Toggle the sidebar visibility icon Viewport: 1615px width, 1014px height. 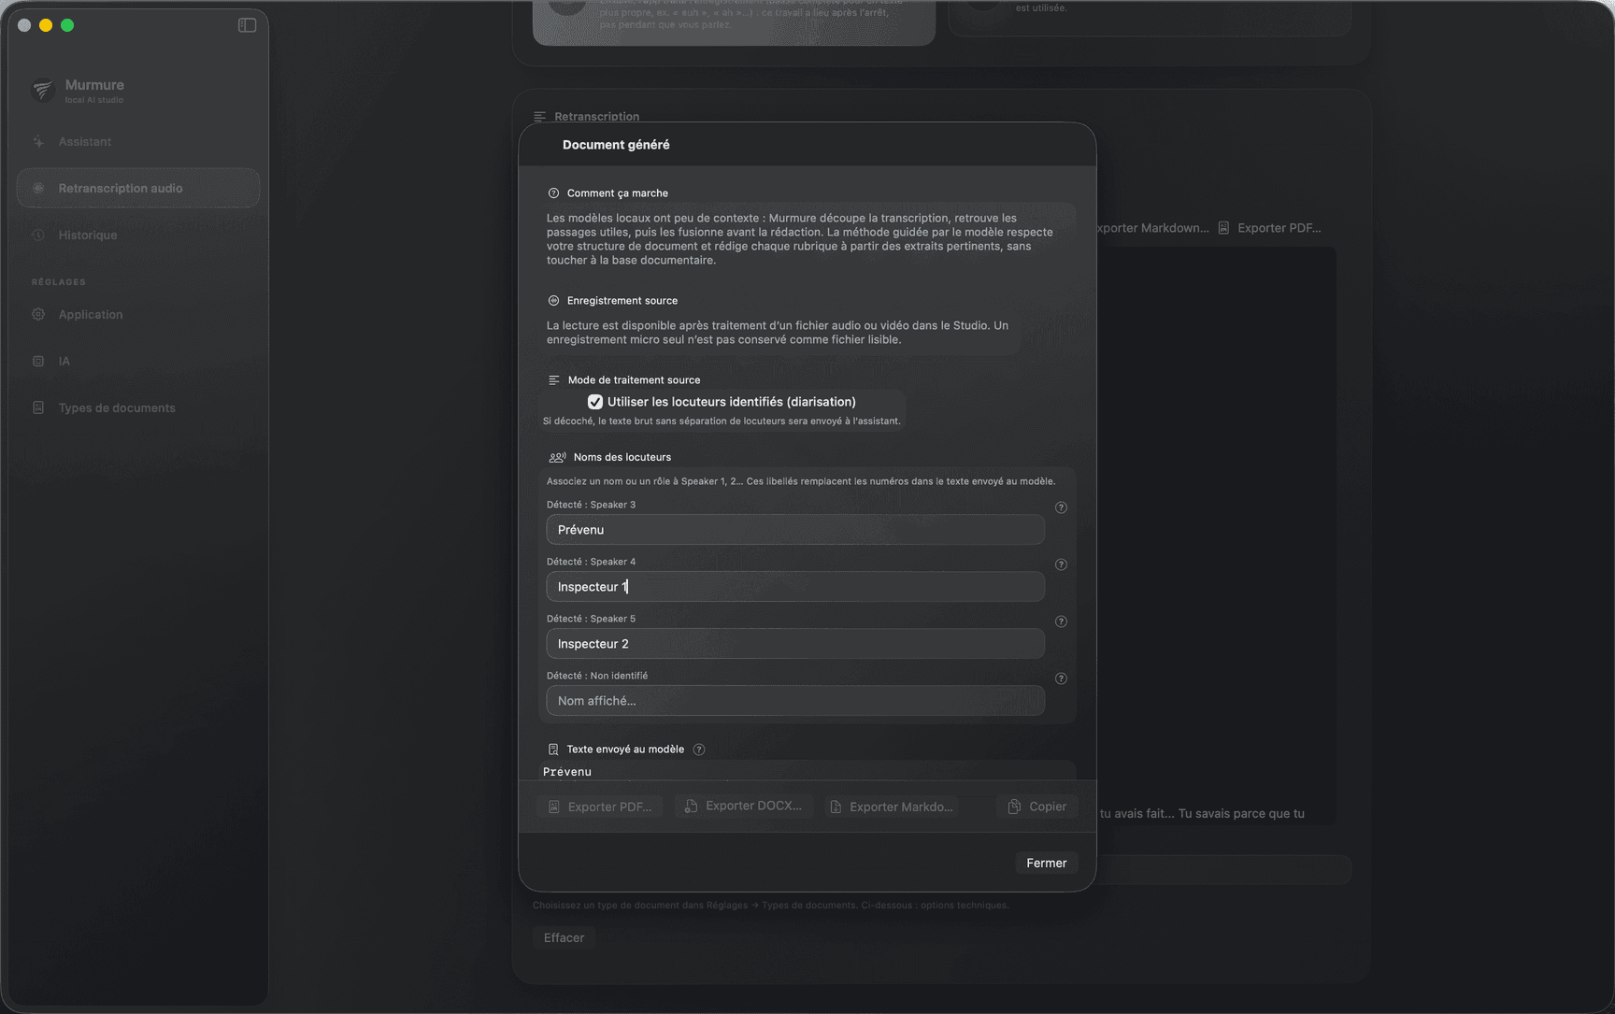coord(247,25)
